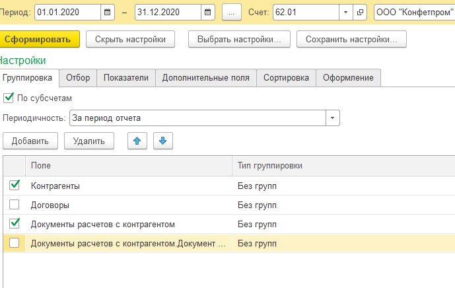Image resolution: width=455 pixels, height=288 pixels.
Task: Open account 62.01 in new window icon
Action: click(360, 12)
